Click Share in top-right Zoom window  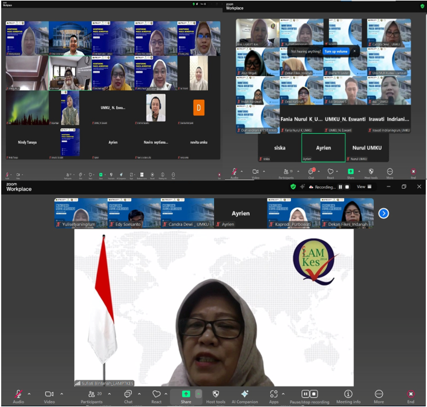pos(351,173)
